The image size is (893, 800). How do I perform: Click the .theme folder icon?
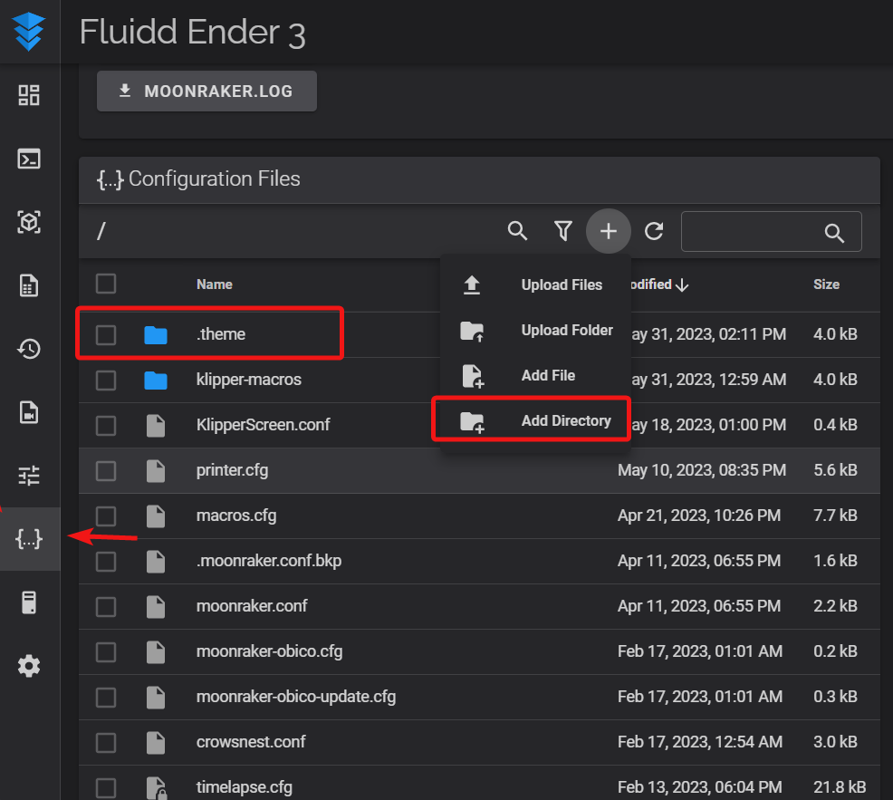pyautogui.click(x=156, y=334)
